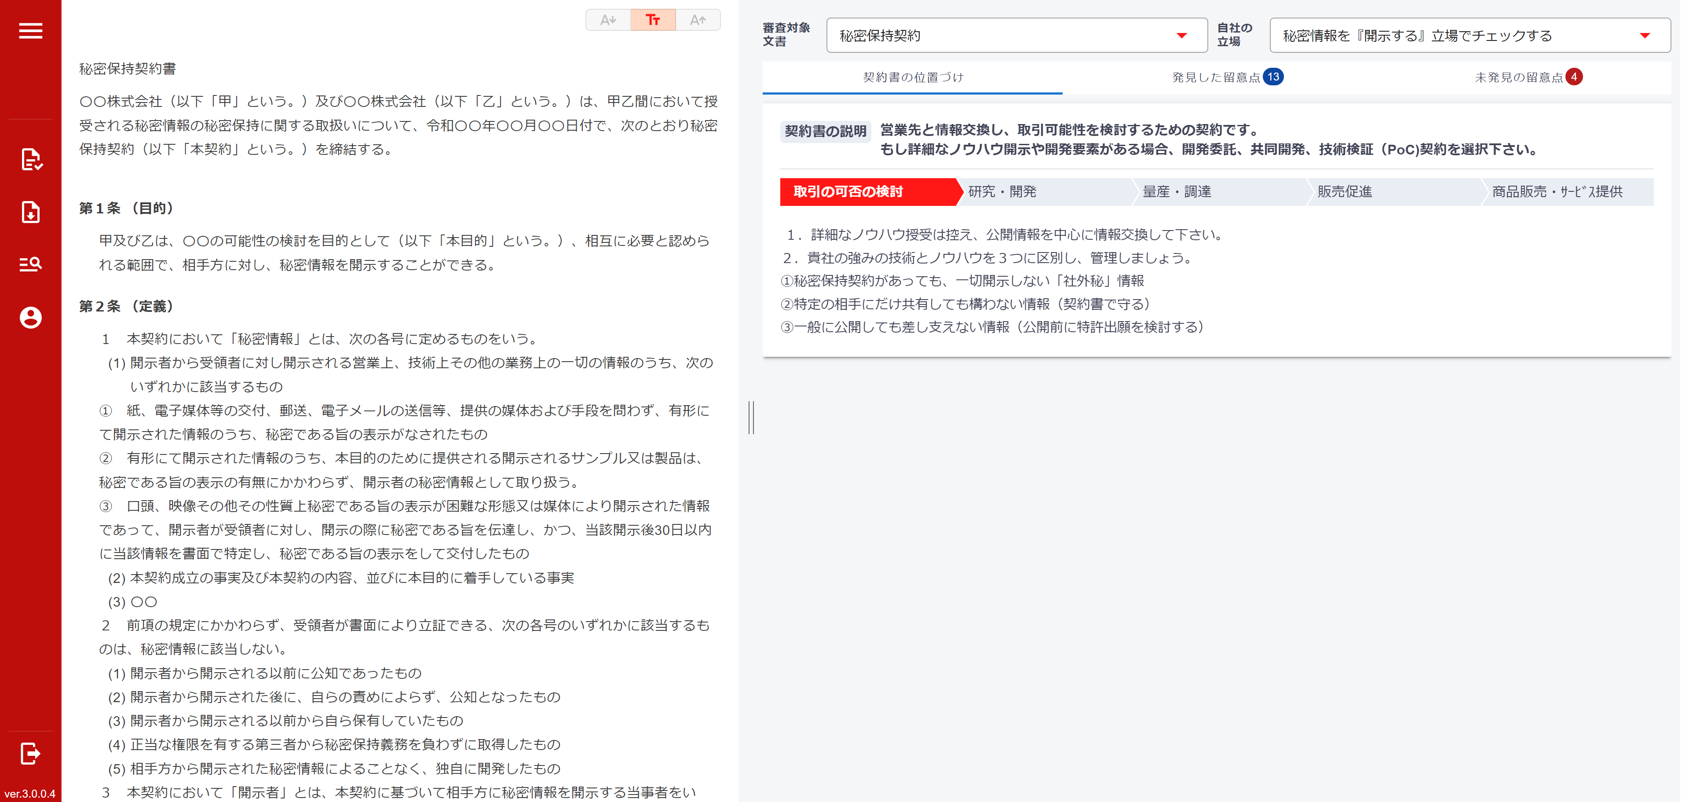Reset font size with Tt button
The height and width of the screenshot is (802, 1689).
pos(652,20)
